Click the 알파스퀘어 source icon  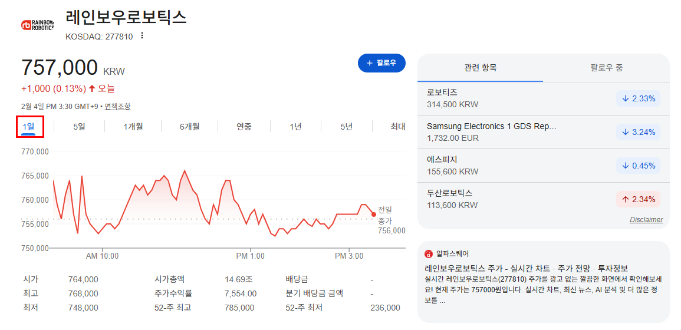[x=429, y=253]
